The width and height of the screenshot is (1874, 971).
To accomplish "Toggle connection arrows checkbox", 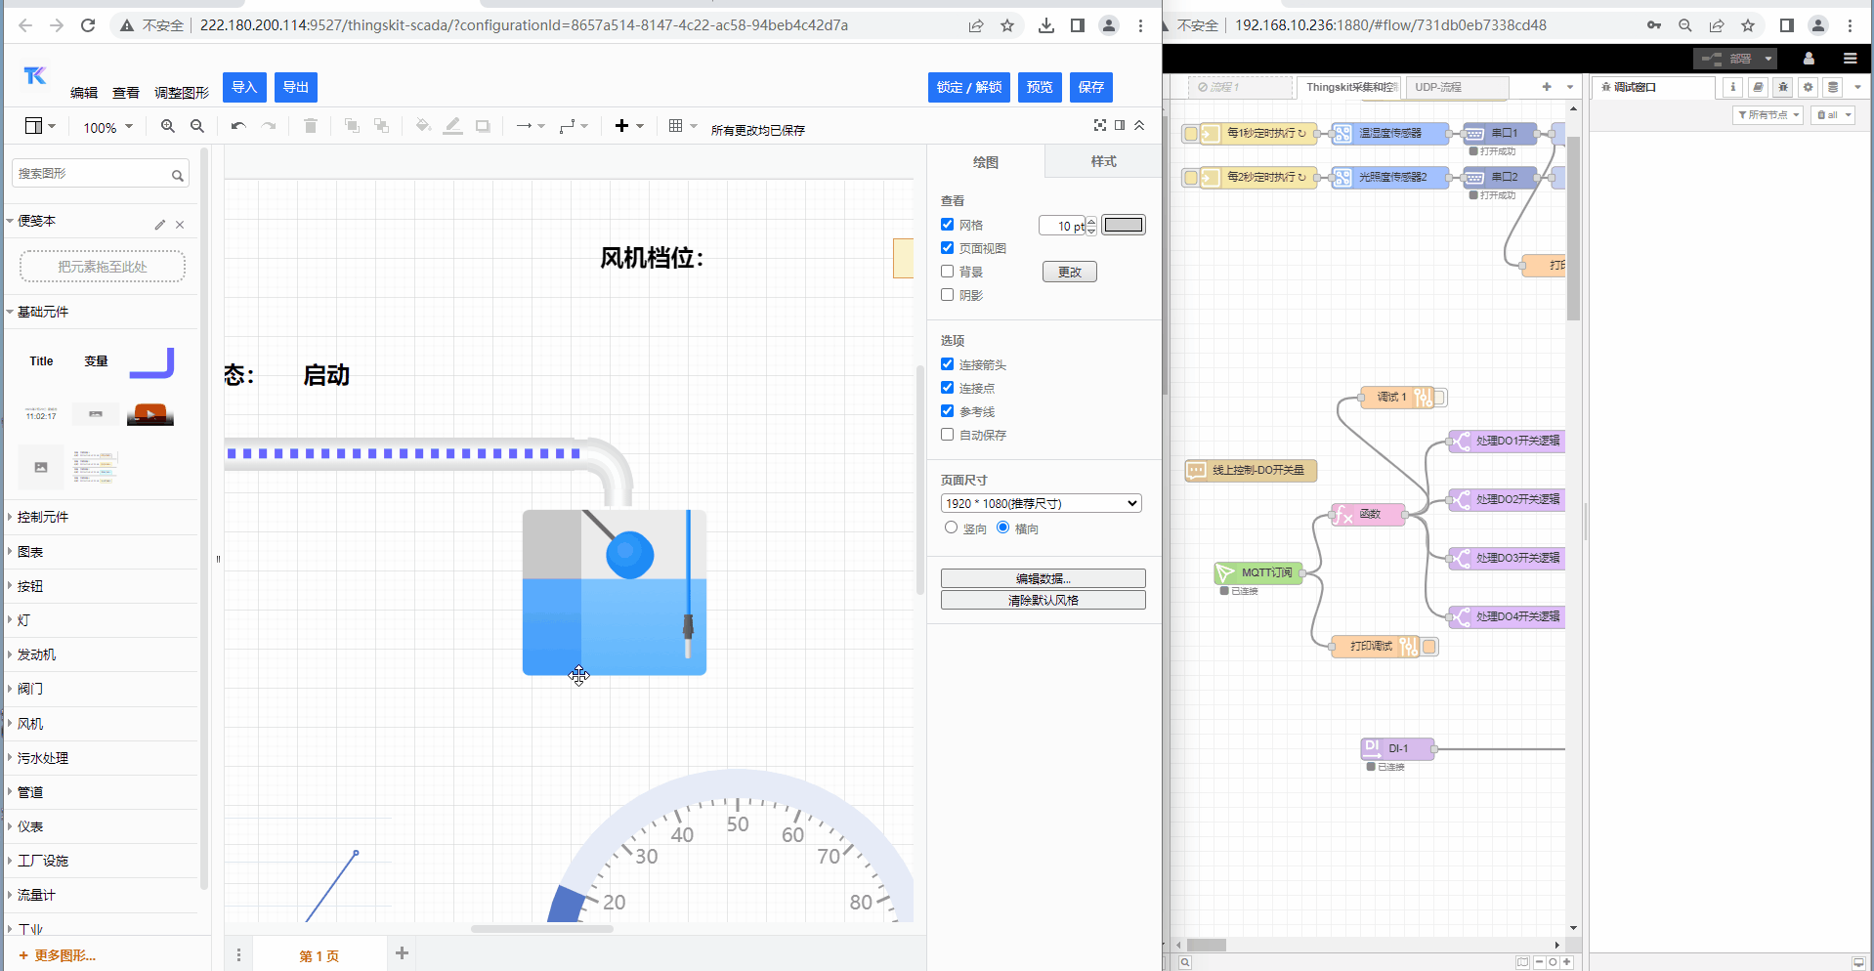I will (947, 364).
